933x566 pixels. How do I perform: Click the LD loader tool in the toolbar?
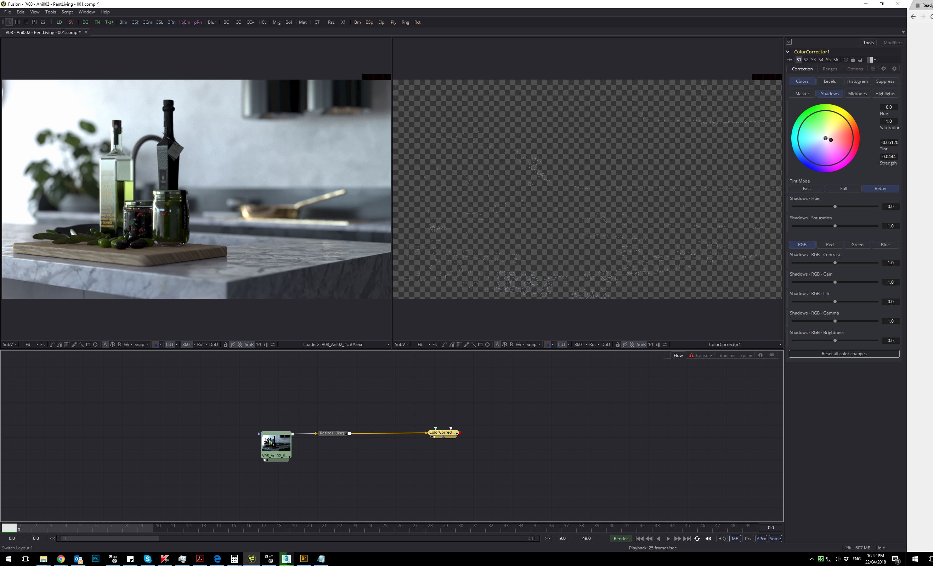(x=59, y=22)
